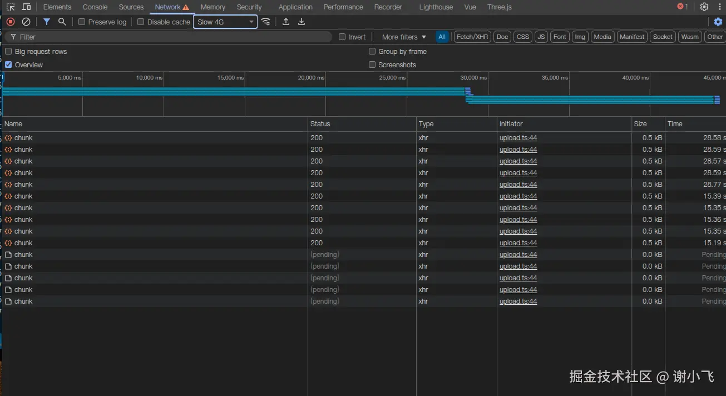Enable Big request rows

(8, 51)
